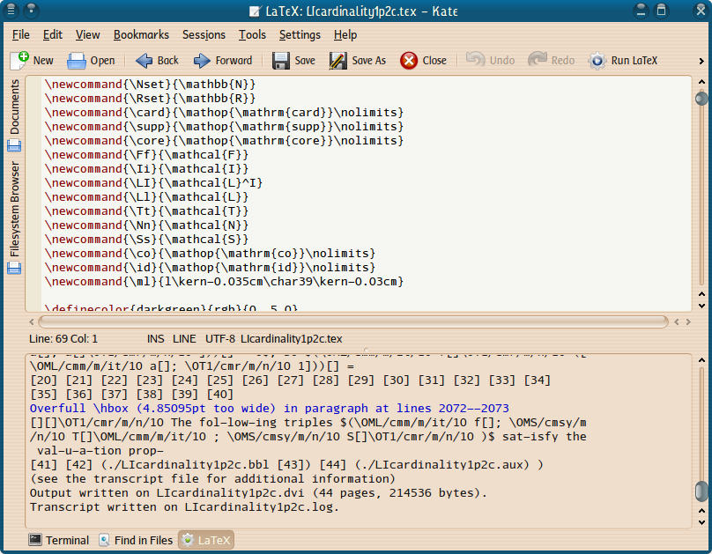
Task: Click the \newcommand{\ml} line
Action: pos(224,281)
